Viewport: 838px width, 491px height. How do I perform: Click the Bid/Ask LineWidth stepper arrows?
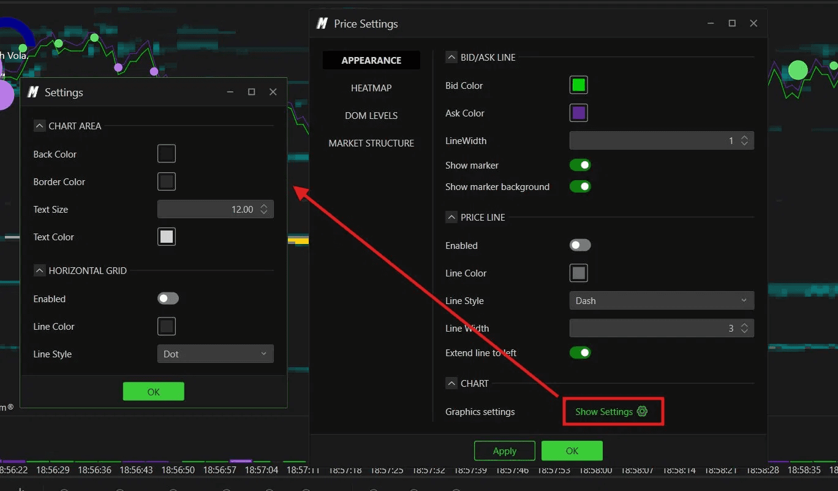pyautogui.click(x=744, y=140)
